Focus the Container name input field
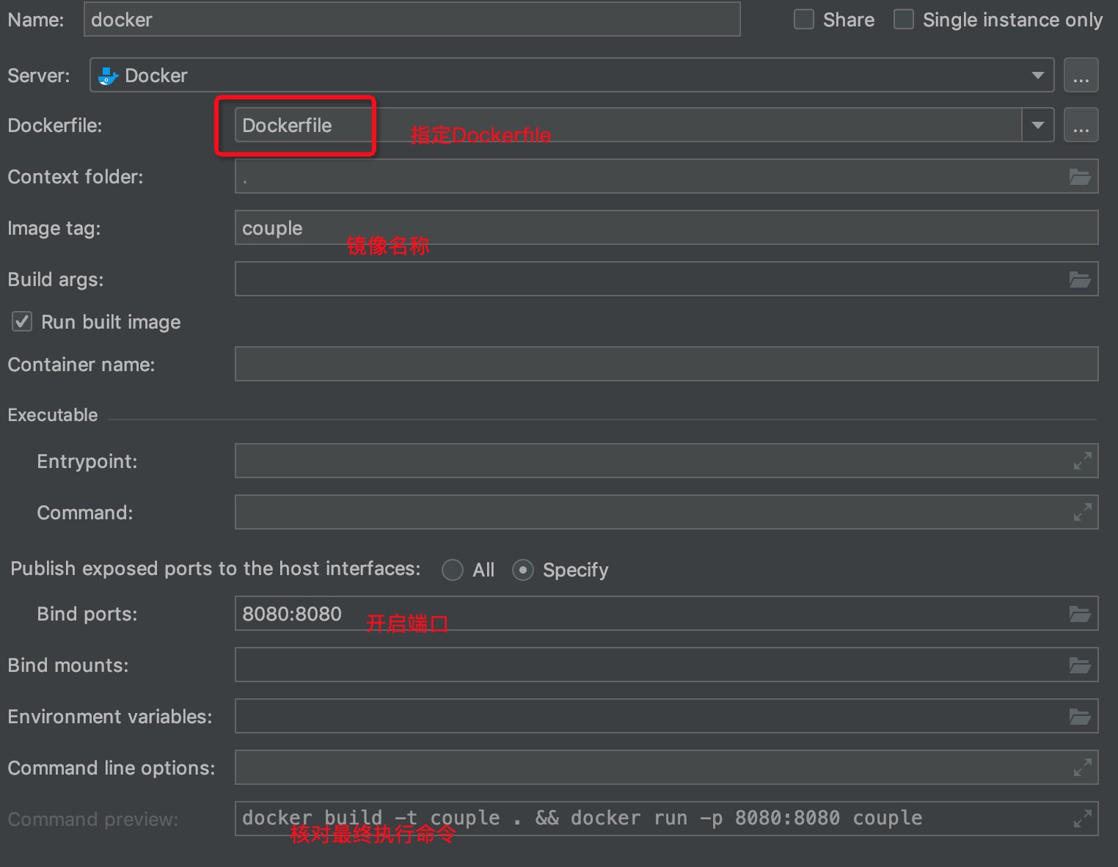This screenshot has width=1118, height=867. point(666,365)
